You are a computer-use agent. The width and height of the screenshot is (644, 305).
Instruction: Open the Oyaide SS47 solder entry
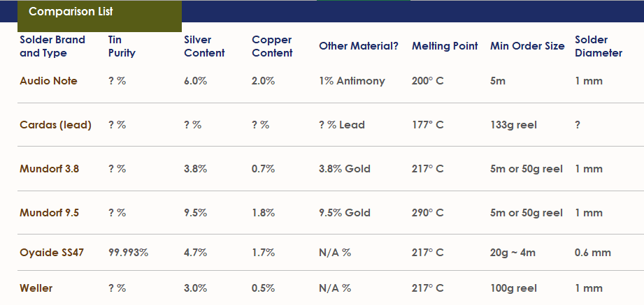coord(52,253)
